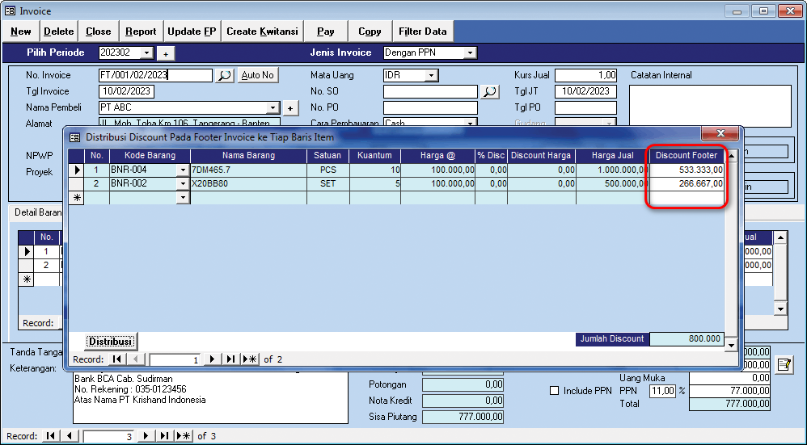Click the Auto No button
This screenshot has height=445, width=807.
tap(258, 75)
